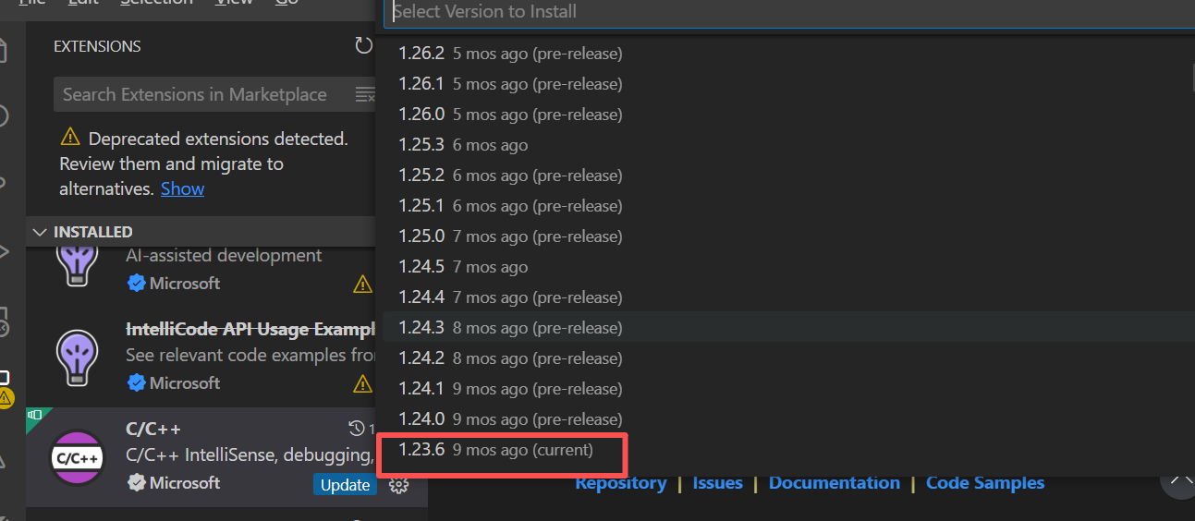Open the C/C++ extension gear settings
The height and width of the screenshot is (521, 1195).
point(399,485)
